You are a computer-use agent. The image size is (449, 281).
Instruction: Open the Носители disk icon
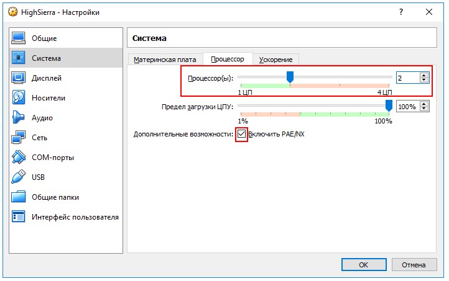(x=19, y=98)
